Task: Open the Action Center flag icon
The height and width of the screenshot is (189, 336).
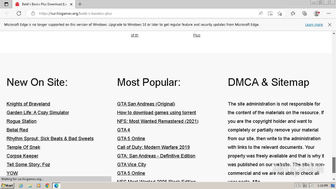Action: click(x=311, y=186)
